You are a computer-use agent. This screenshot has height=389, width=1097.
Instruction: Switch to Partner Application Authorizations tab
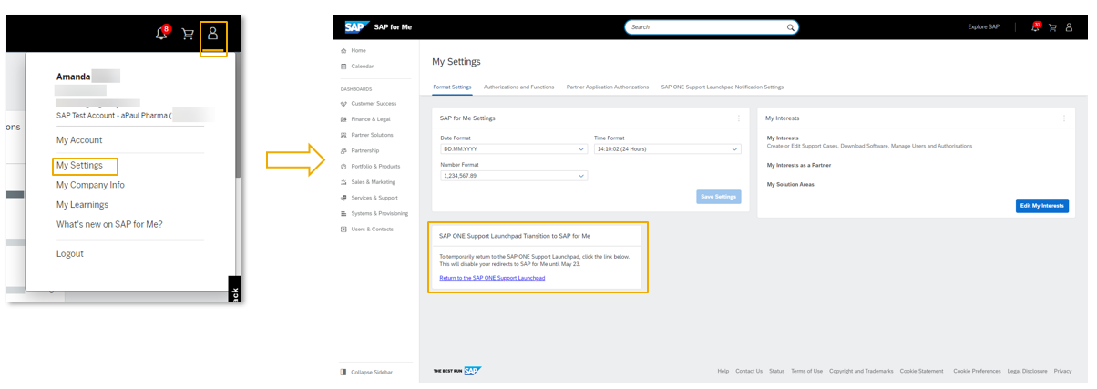(x=607, y=87)
